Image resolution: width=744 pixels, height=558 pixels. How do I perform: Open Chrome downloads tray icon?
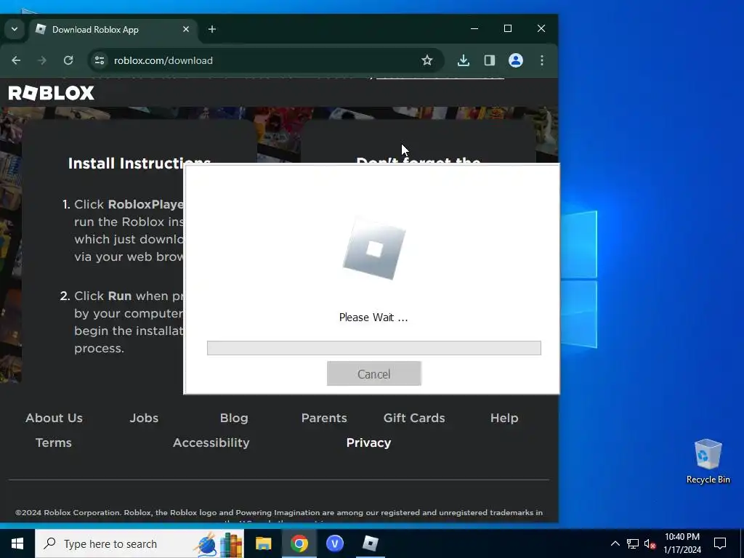pos(464,60)
